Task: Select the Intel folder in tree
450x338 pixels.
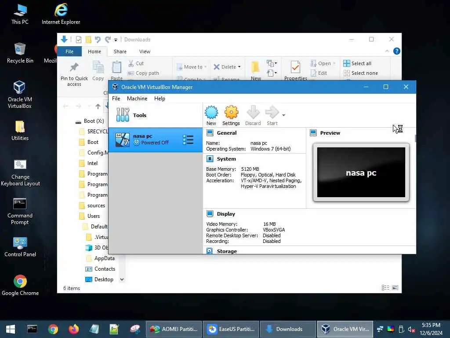Action: (89, 163)
